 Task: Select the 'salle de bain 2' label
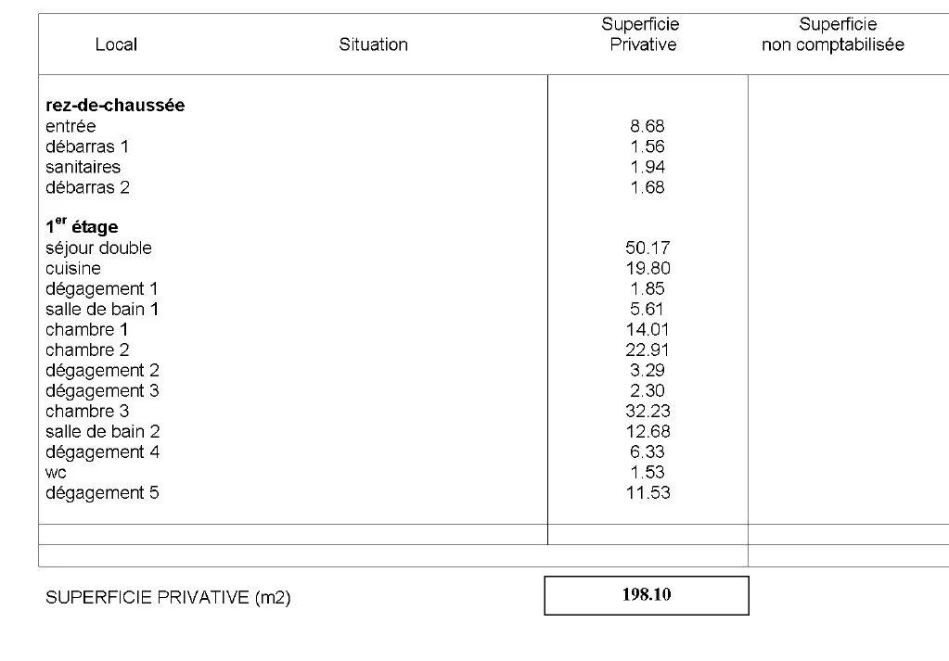tap(103, 431)
